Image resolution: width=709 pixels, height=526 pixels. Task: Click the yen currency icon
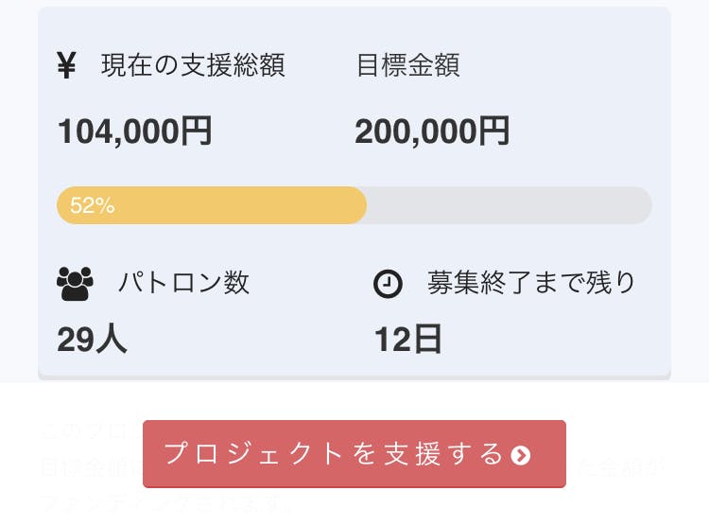tap(66, 66)
